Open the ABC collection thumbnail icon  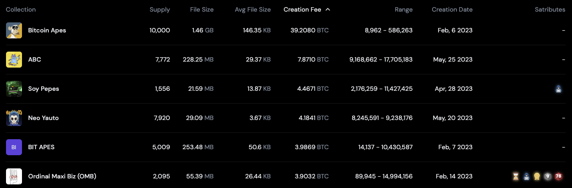coord(14,60)
